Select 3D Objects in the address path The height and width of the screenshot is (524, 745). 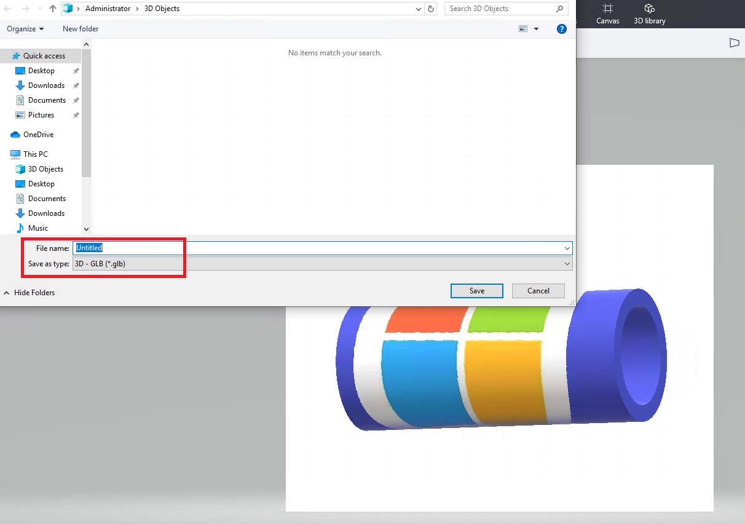click(162, 9)
